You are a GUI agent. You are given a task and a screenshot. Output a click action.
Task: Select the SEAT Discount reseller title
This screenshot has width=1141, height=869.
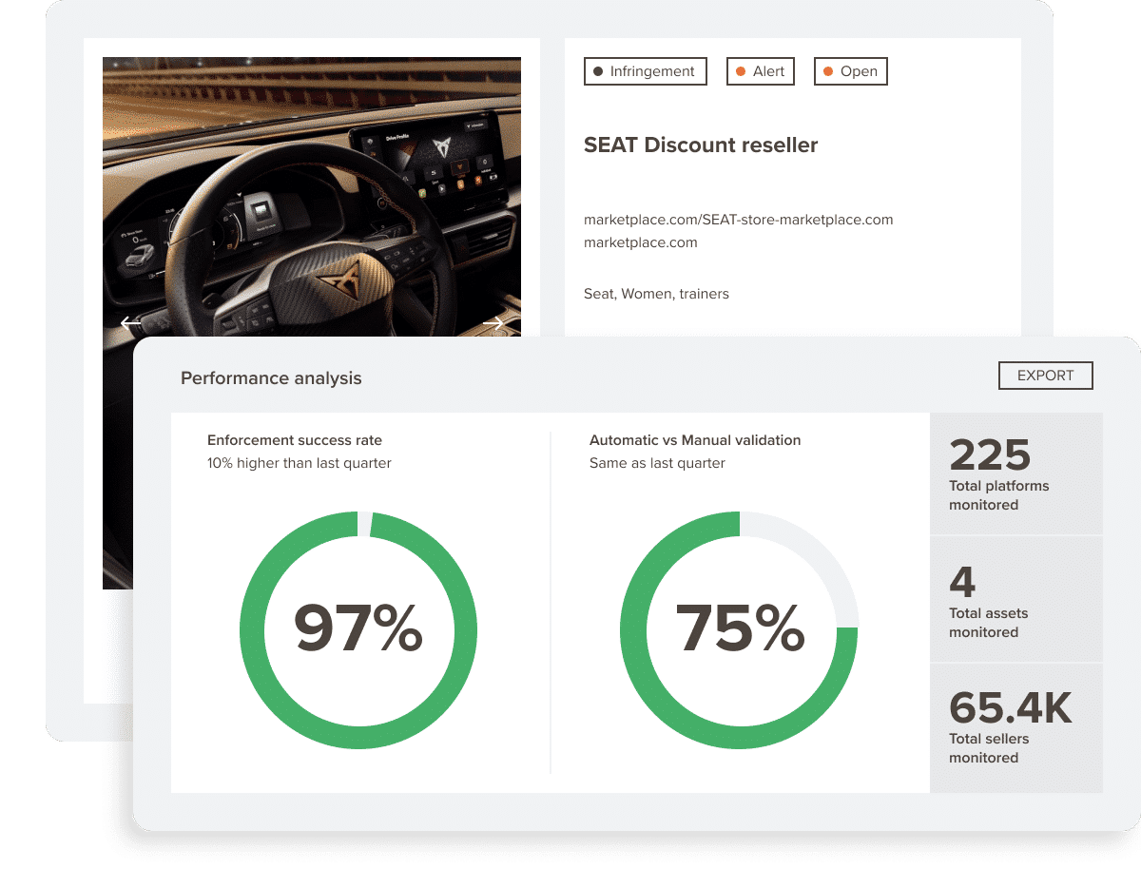[701, 145]
